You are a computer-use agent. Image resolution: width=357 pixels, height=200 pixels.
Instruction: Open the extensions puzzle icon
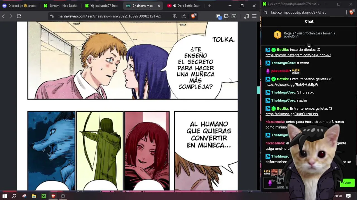click(x=226, y=16)
